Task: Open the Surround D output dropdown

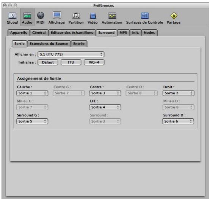Action: 178,121
